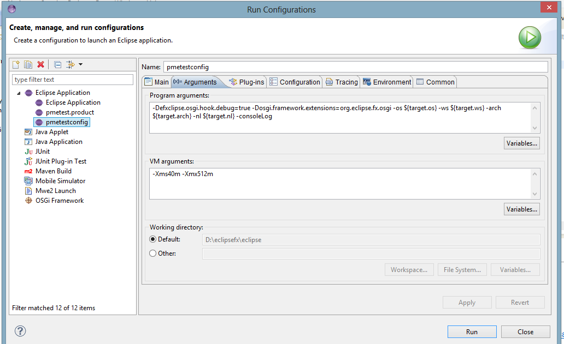Click the Duplicate launch configuration icon
The image size is (564, 344).
[28, 64]
